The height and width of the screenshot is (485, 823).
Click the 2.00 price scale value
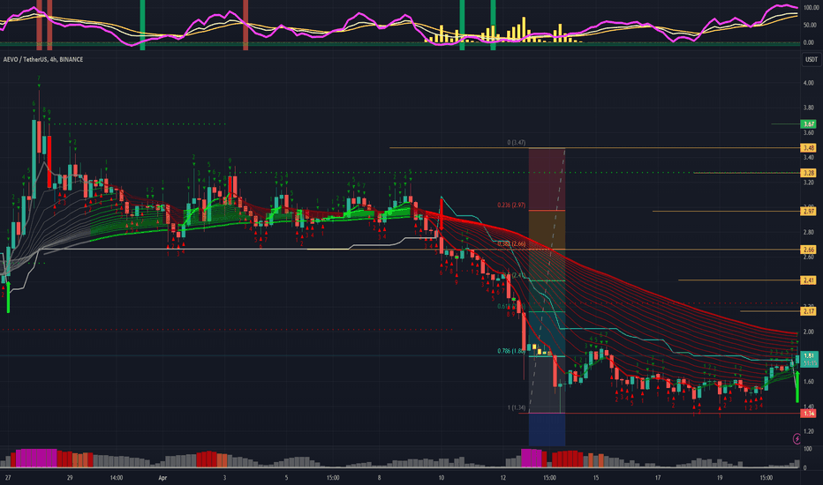tap(809, 332)
